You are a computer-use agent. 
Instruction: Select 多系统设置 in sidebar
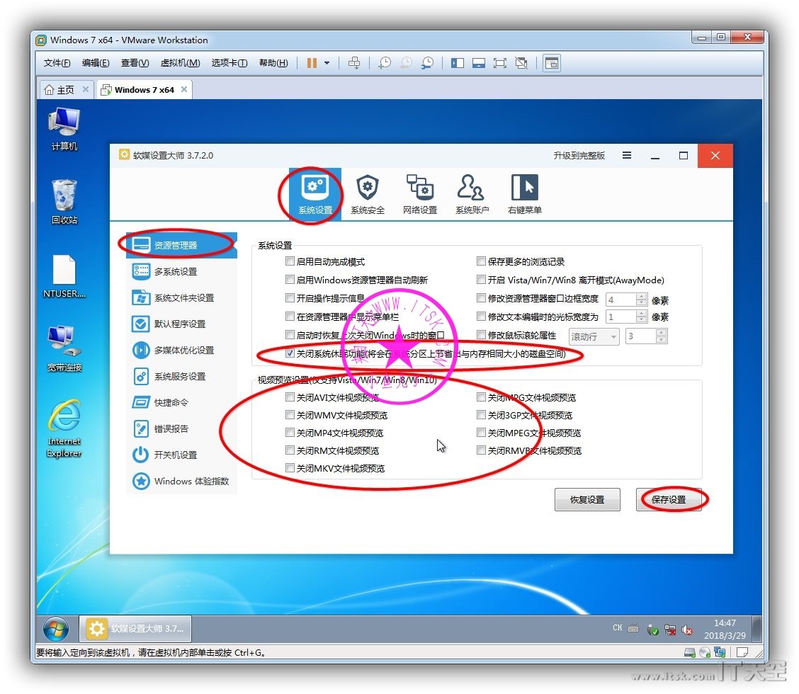[175, 272]
